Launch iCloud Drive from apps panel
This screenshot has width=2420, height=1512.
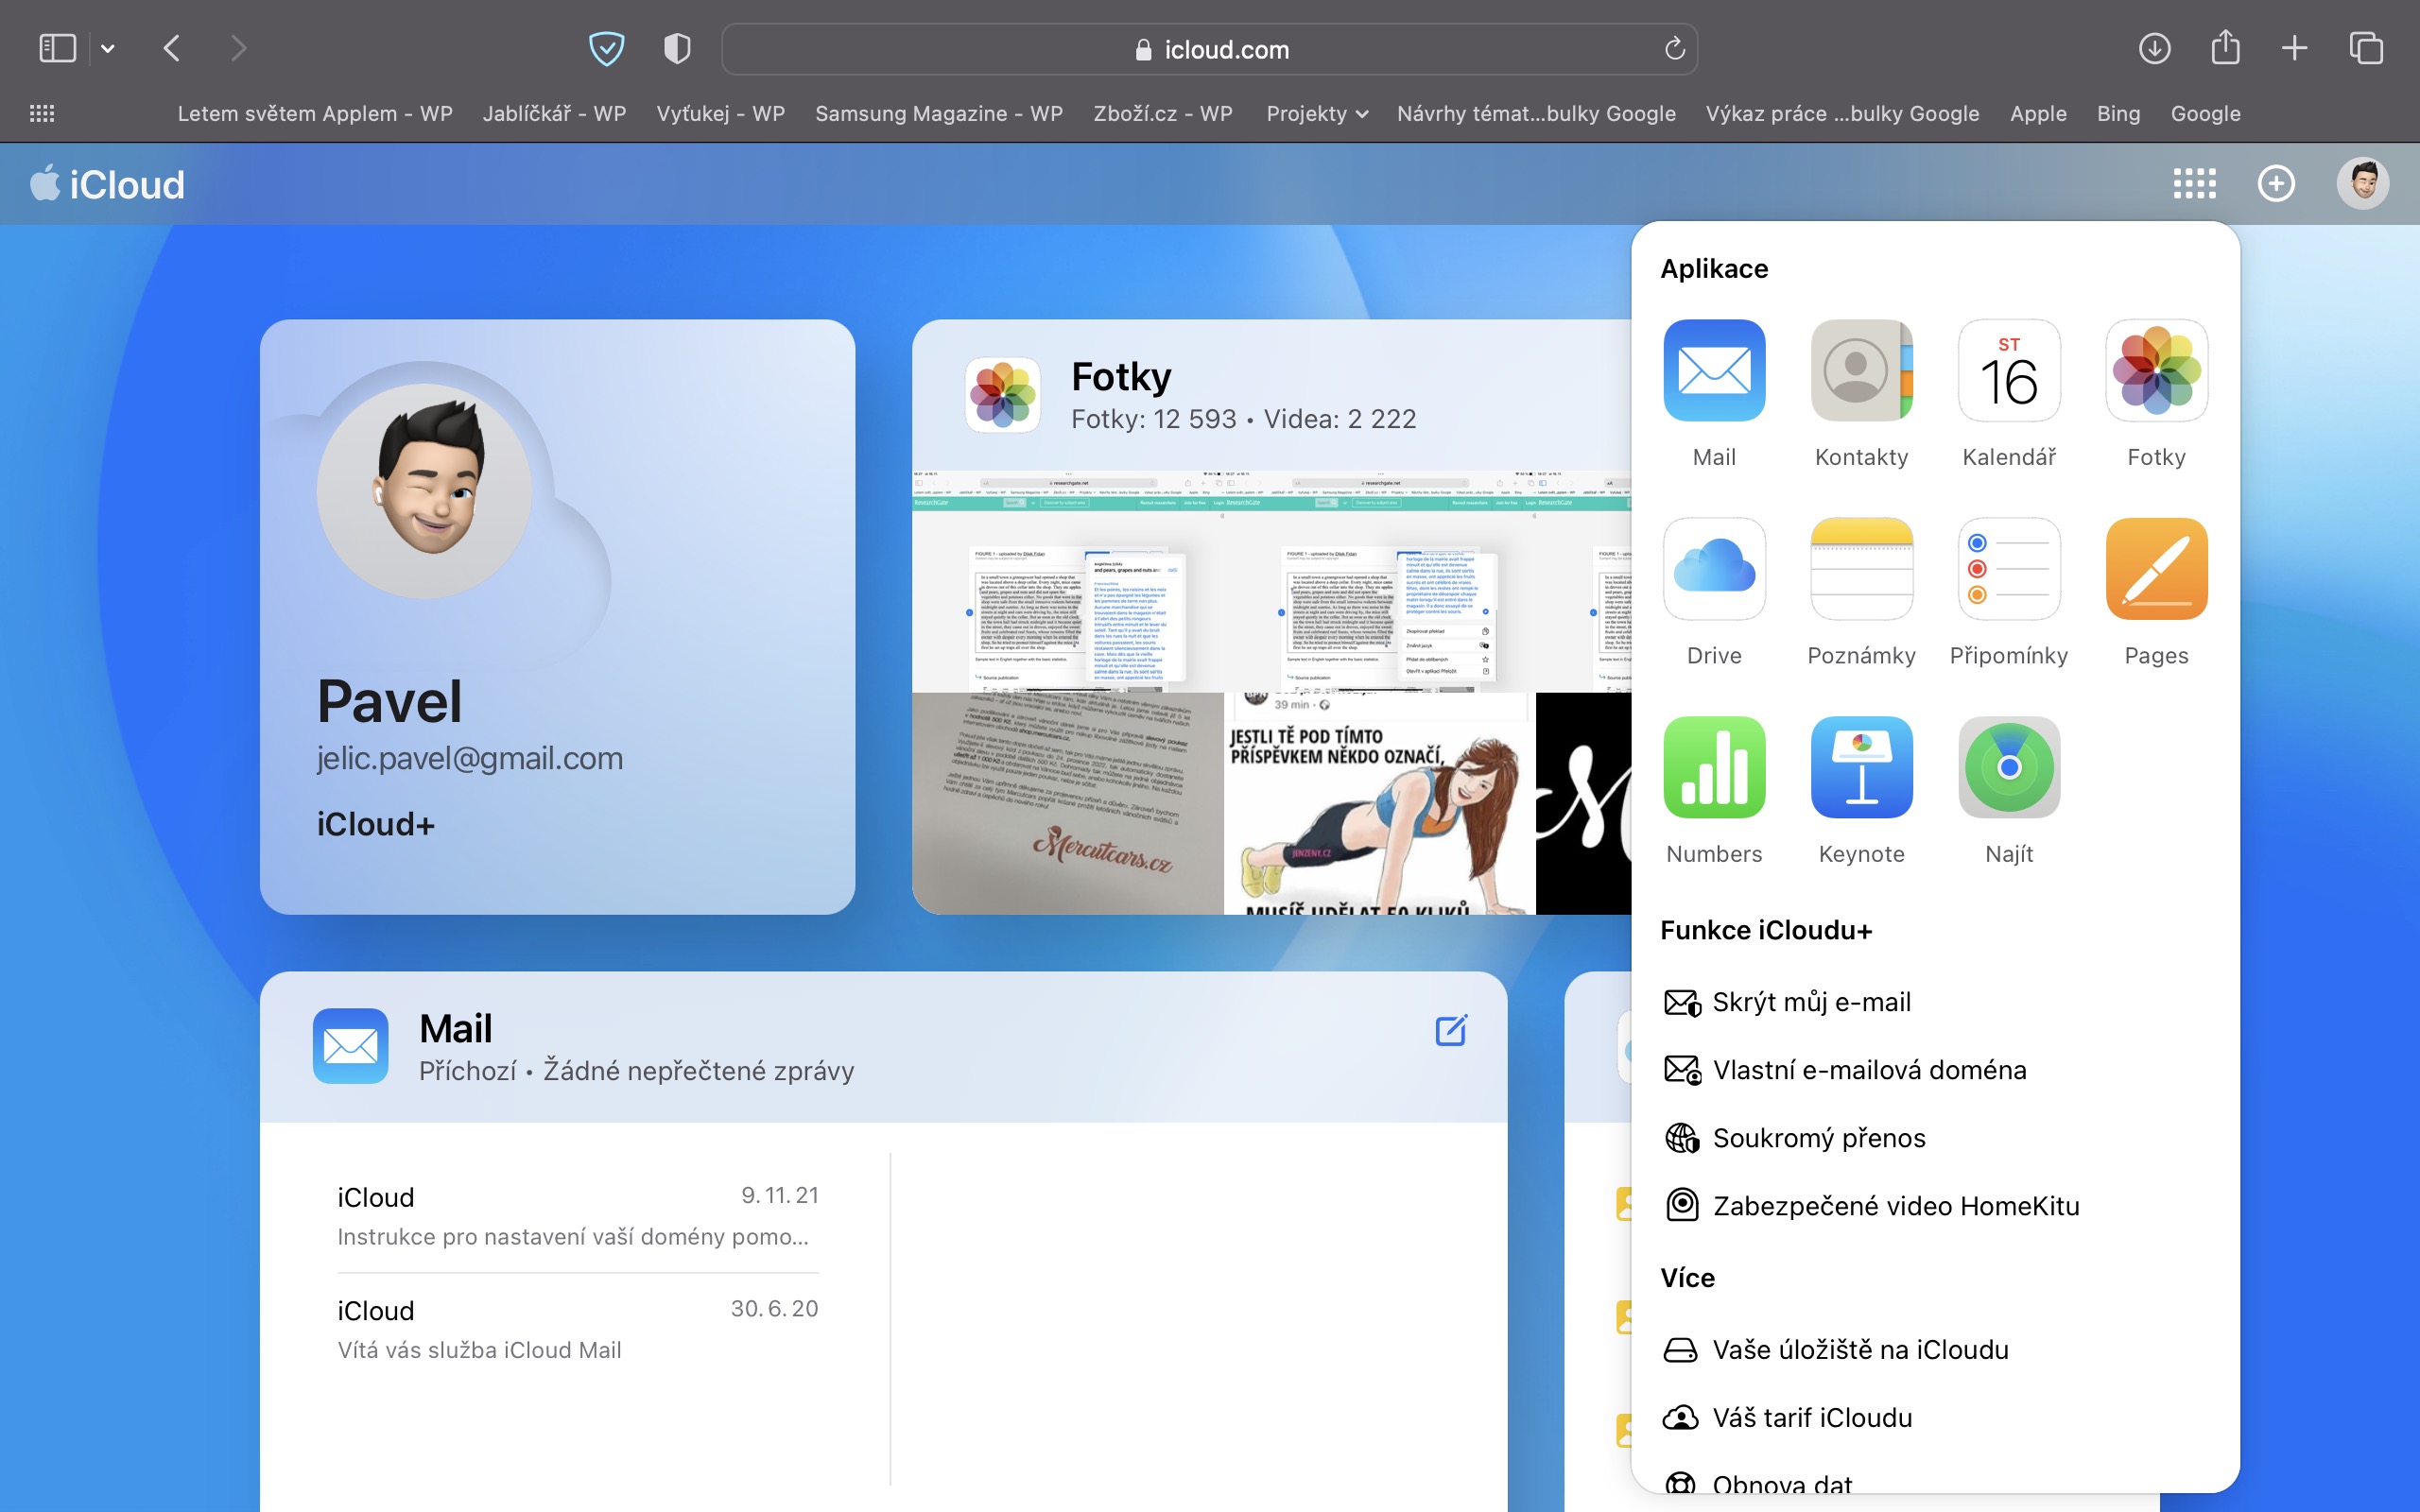[1714, 568]
